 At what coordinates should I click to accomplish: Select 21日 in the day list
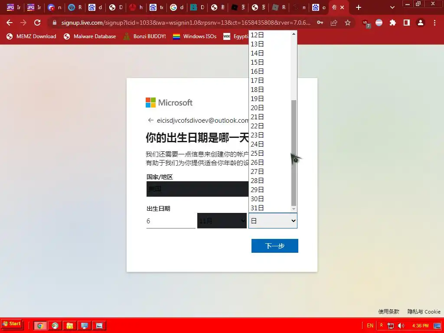coord(270,117)
